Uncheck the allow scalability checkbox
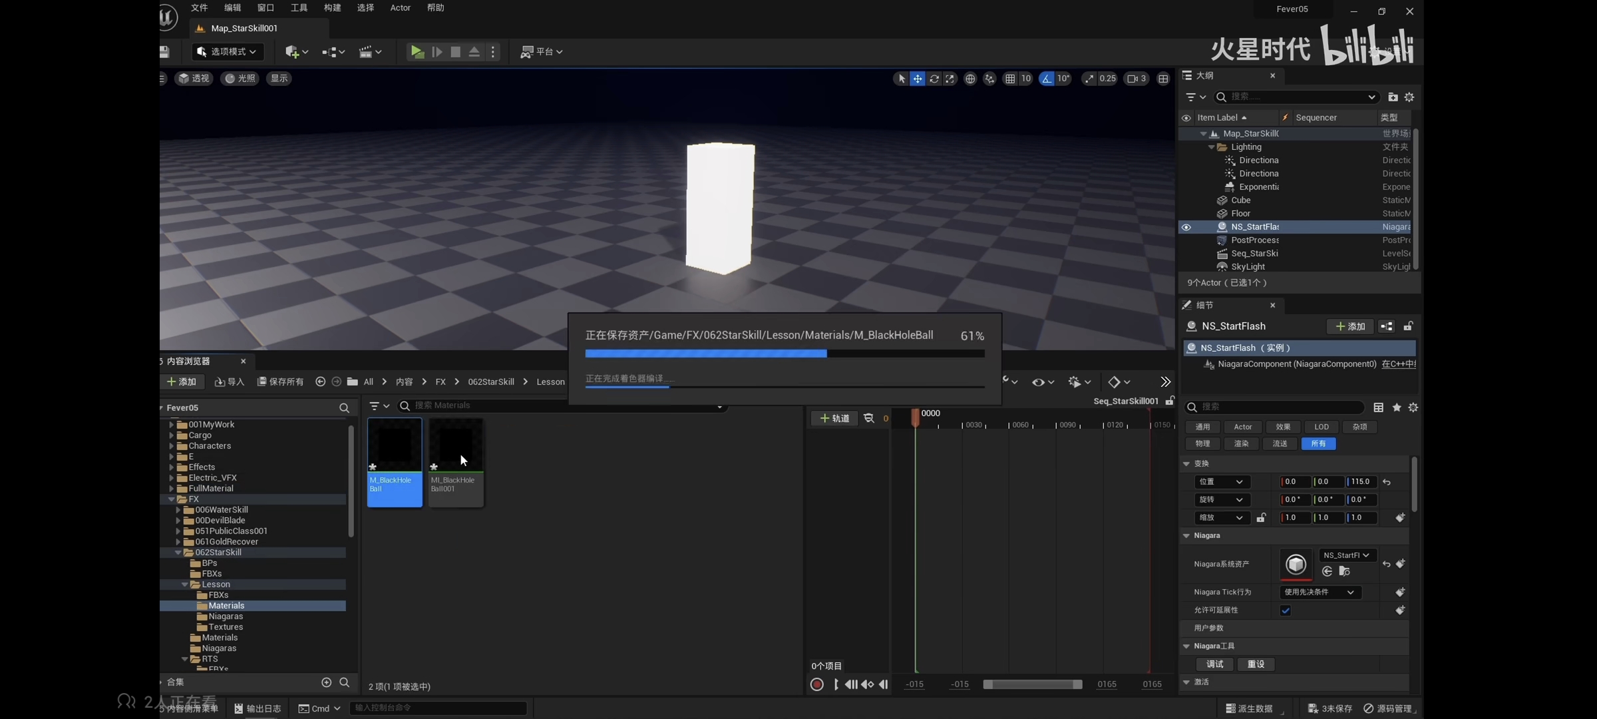 1286,610
